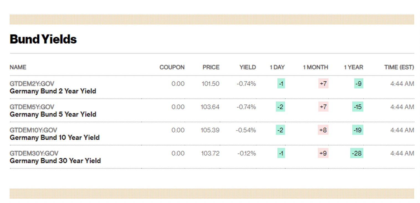Click the GTDEM2Y:GOV ticker

(x=32, y=84)
